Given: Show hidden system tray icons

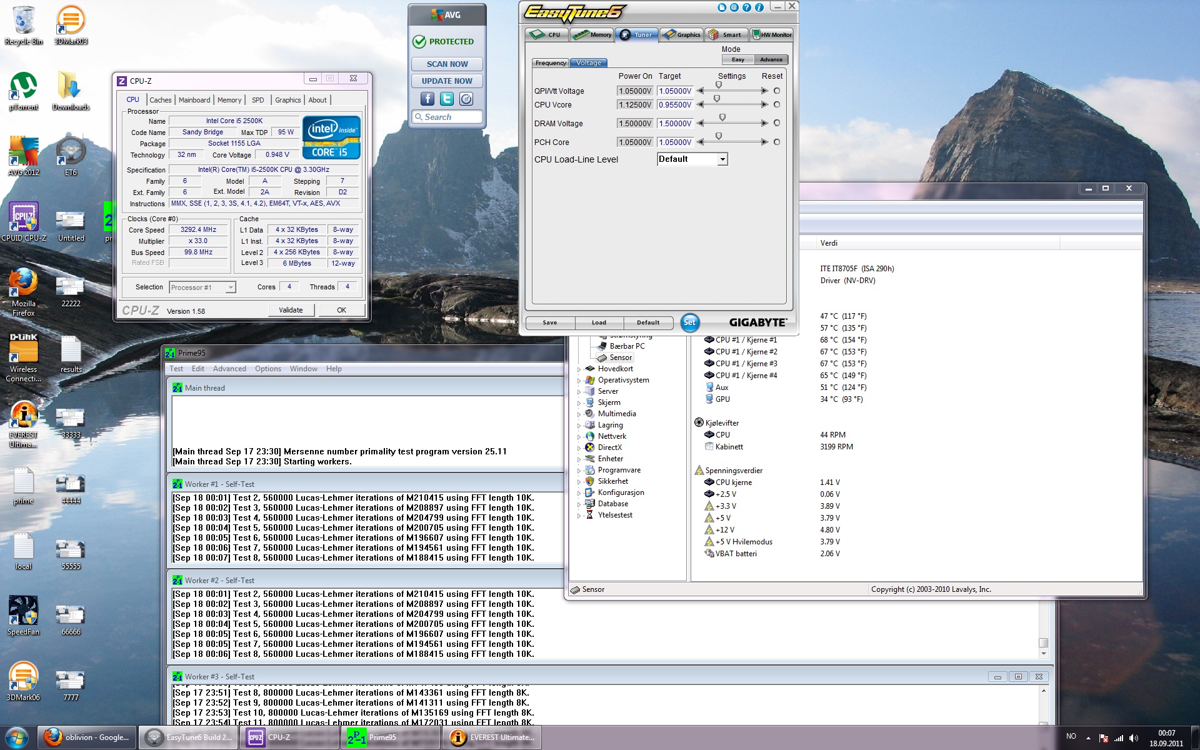Looking at the screenshot, I should tap(1088, 738).
